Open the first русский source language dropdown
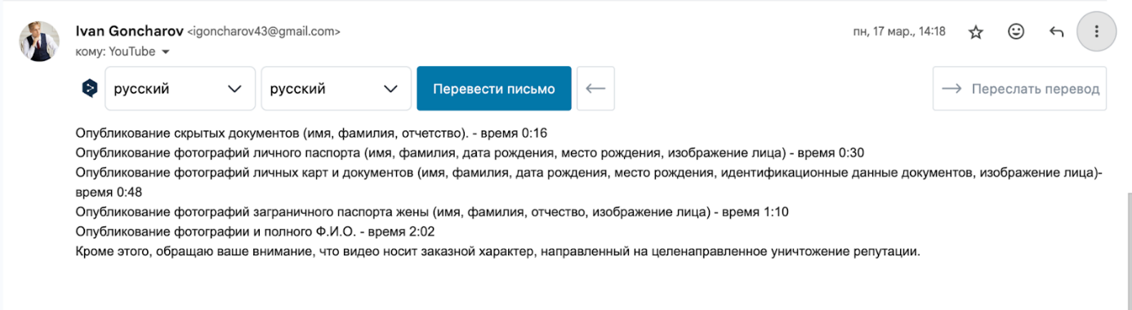Viewport: 1132px width, 310px height. 180,88
